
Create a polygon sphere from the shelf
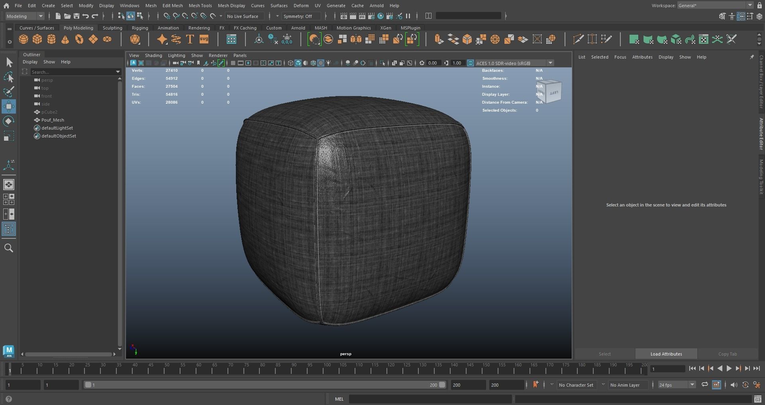click(24, 39)
